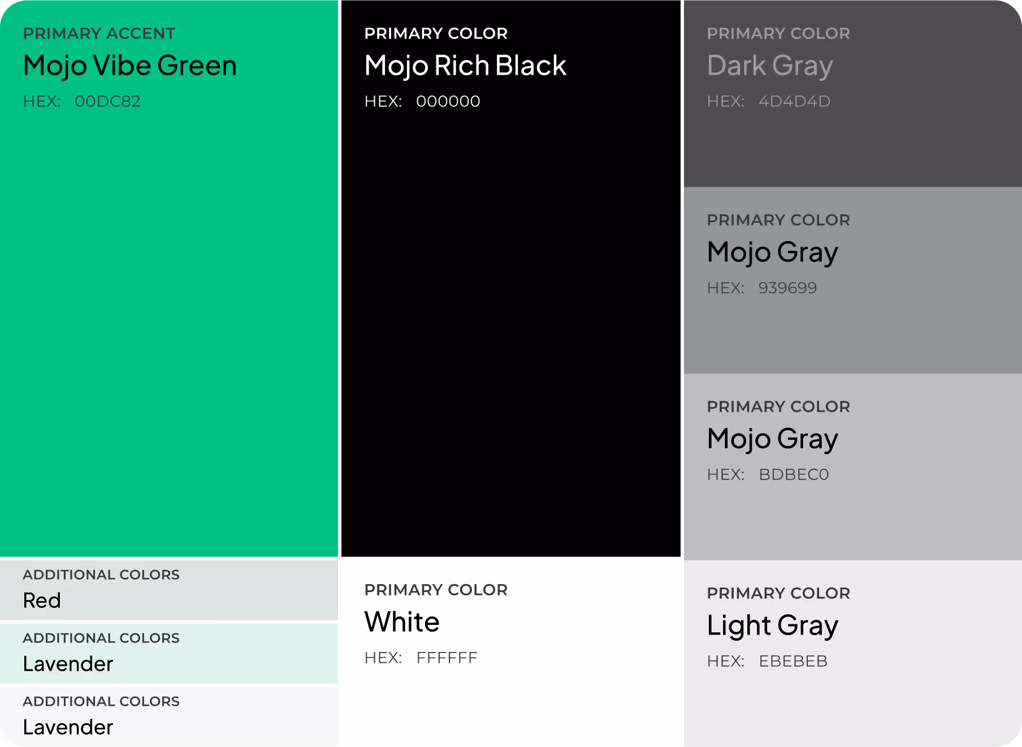Select the Light Gray swatch

pos(853,654)
